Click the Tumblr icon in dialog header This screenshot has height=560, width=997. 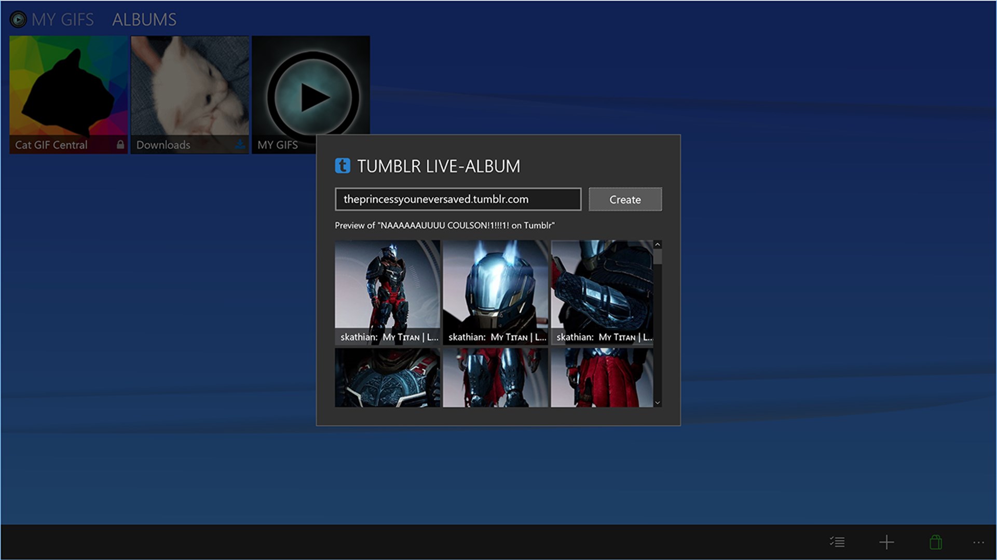340,165
